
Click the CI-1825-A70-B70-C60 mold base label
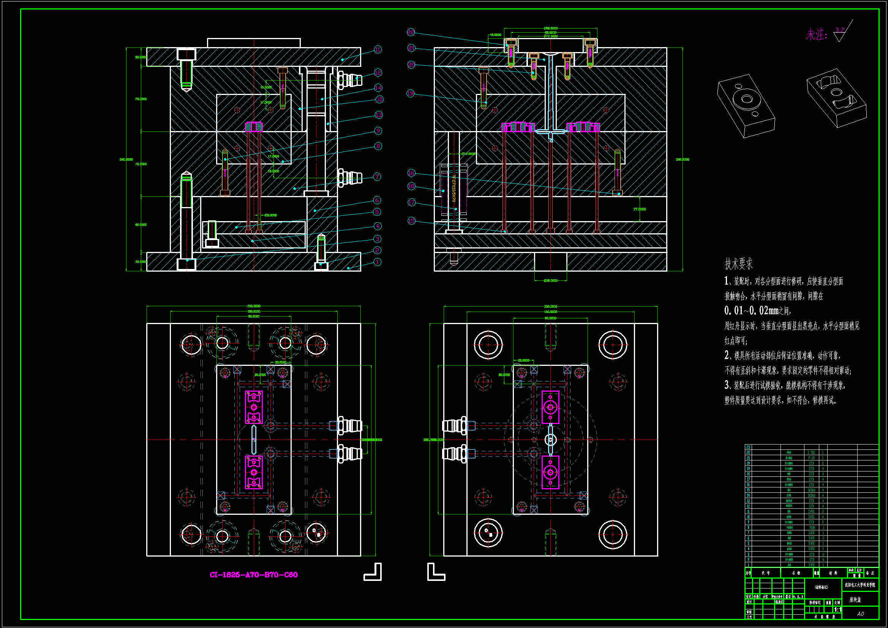[x=254, y=575]
